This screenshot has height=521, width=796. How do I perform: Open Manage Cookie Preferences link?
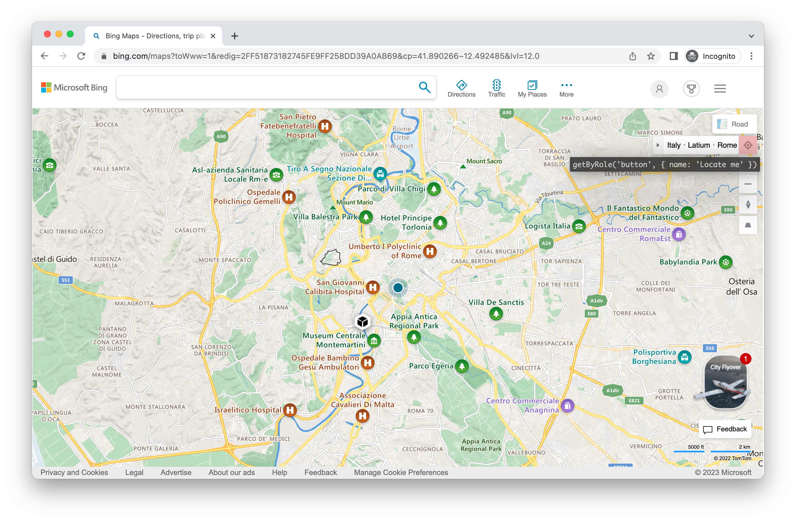[x=401, y=472]
